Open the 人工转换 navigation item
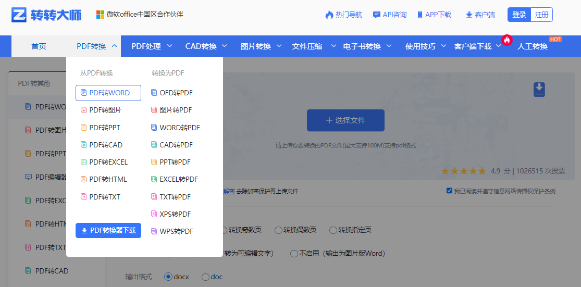581x287 pixels. click(532, 46)
